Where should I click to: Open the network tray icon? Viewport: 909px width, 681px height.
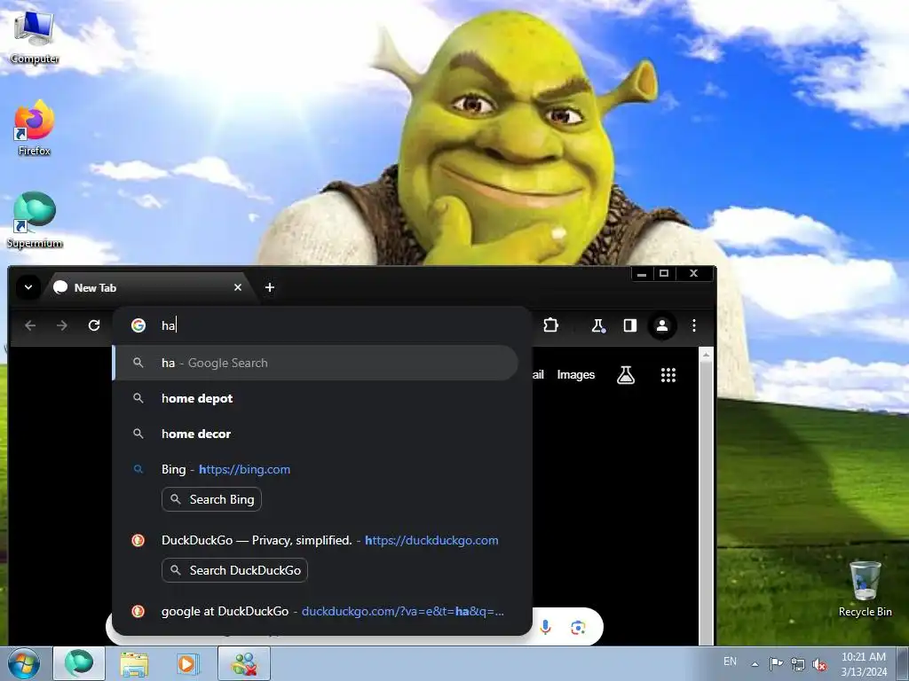pyautogui.click(x=798, y=663)
